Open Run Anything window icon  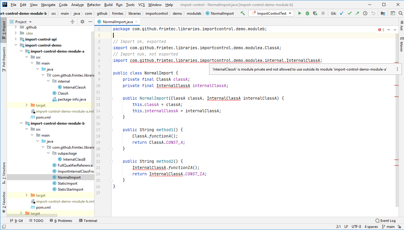[393, 13]
